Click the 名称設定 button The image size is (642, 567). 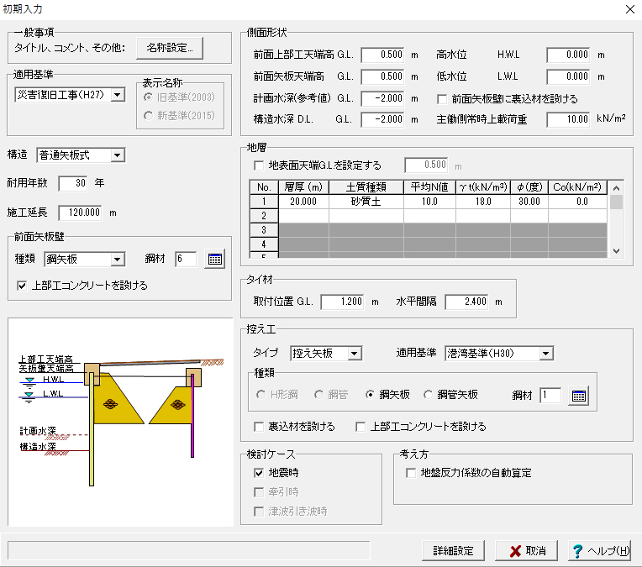(170, 49)
